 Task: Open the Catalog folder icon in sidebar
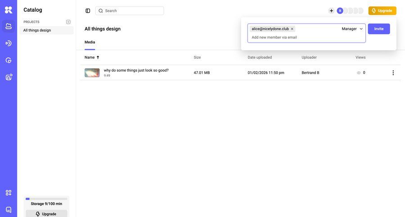tap(9, 26)
